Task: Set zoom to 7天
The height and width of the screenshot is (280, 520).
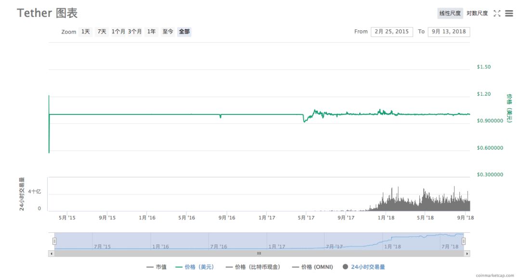Action: 102,31
